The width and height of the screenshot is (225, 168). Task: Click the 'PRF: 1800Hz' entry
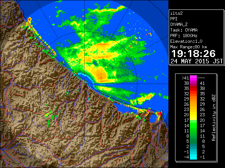(x=184, y=36)
